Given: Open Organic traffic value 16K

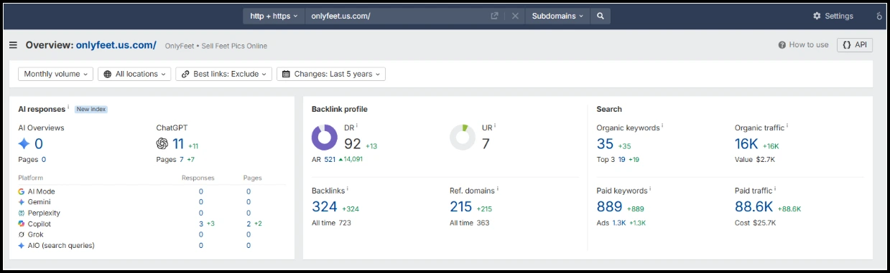Looking at the screenshot, I should (x=747, y=144).
